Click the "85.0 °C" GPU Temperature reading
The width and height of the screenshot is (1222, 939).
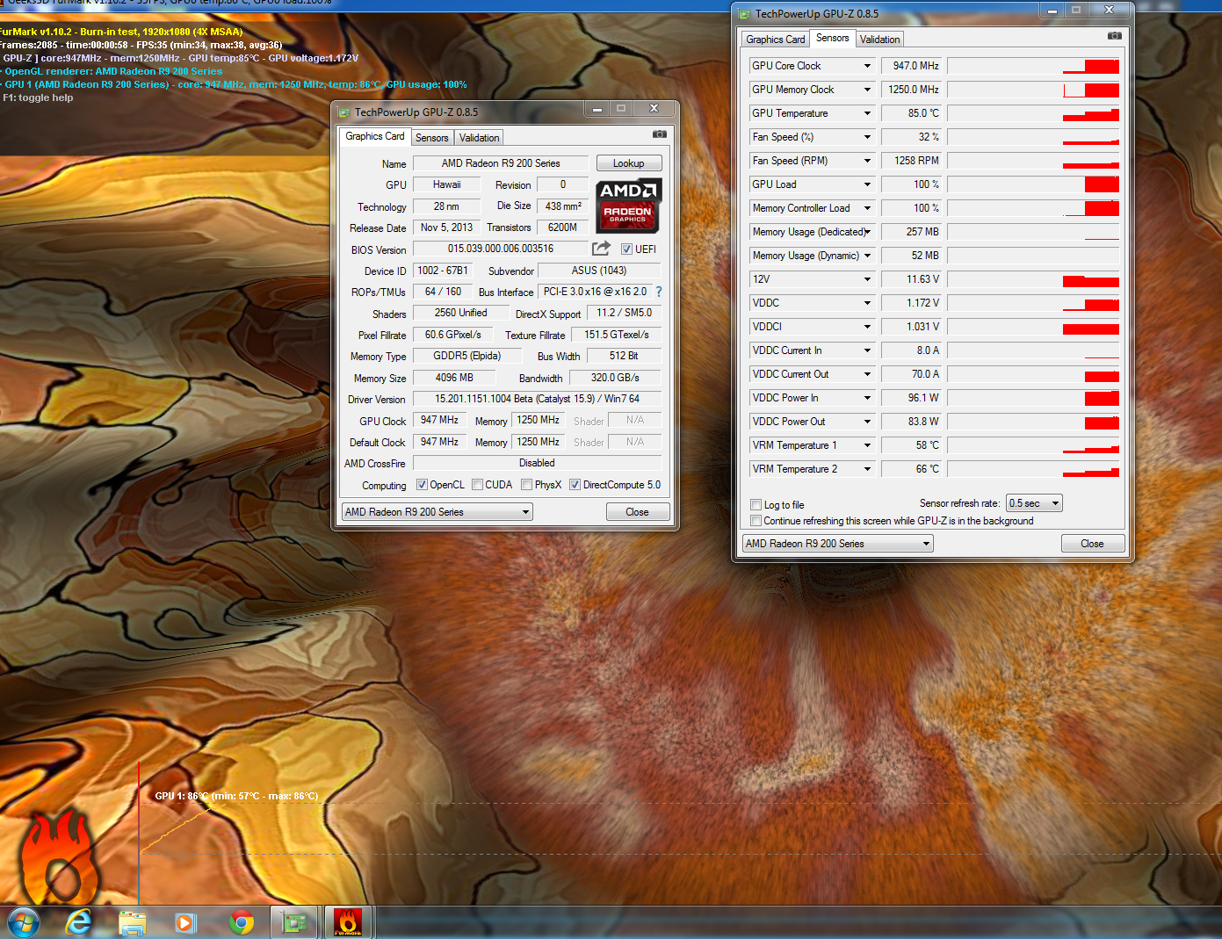913,113
